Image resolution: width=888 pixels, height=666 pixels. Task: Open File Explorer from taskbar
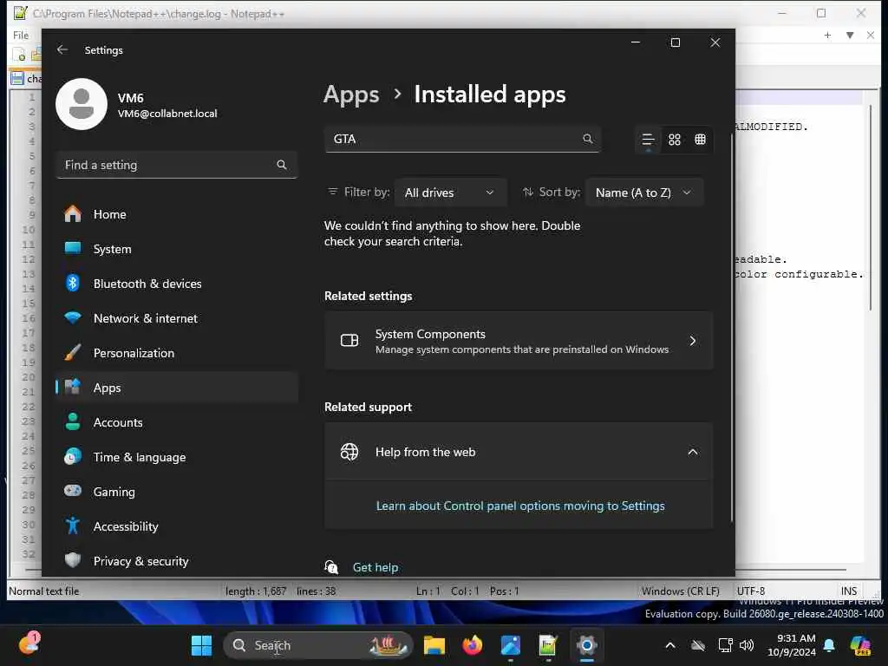pyautogui.click(x=434, y=645)
